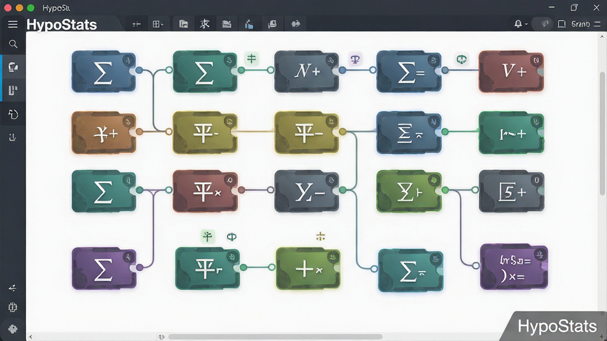Image resolution: width=607 pixels, height=341 pixels.
Task: Click the corner badge on red V+ node
Action: click(x=536, y=60)
